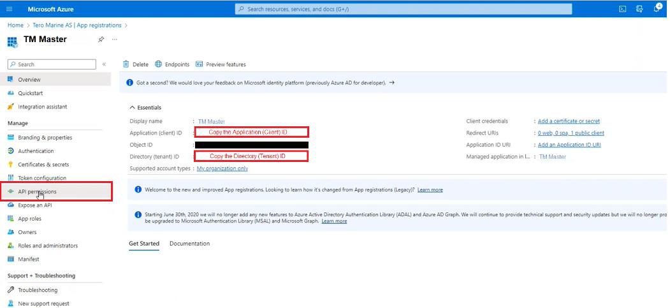Click the Delete trash icon
670x308 pixels.
click(x=126, y=64)
